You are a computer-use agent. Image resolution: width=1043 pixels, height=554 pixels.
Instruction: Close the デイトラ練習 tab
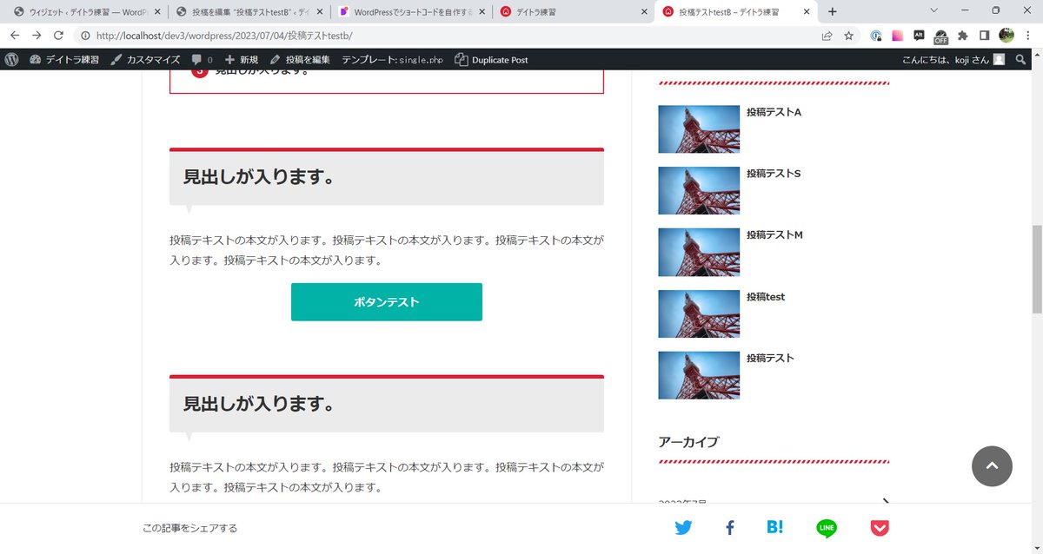point(645,12)
